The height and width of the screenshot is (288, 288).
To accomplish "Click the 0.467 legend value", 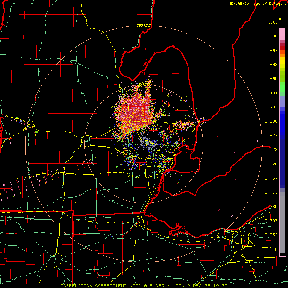I will click(x=271, y=178).
